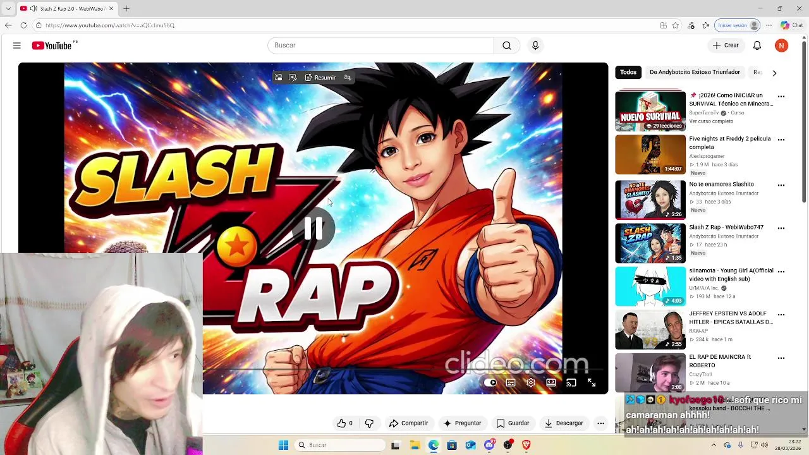809x455 pixels.
Task: Open the YouTube hamburger guide menu
Action: pos(17,45)
